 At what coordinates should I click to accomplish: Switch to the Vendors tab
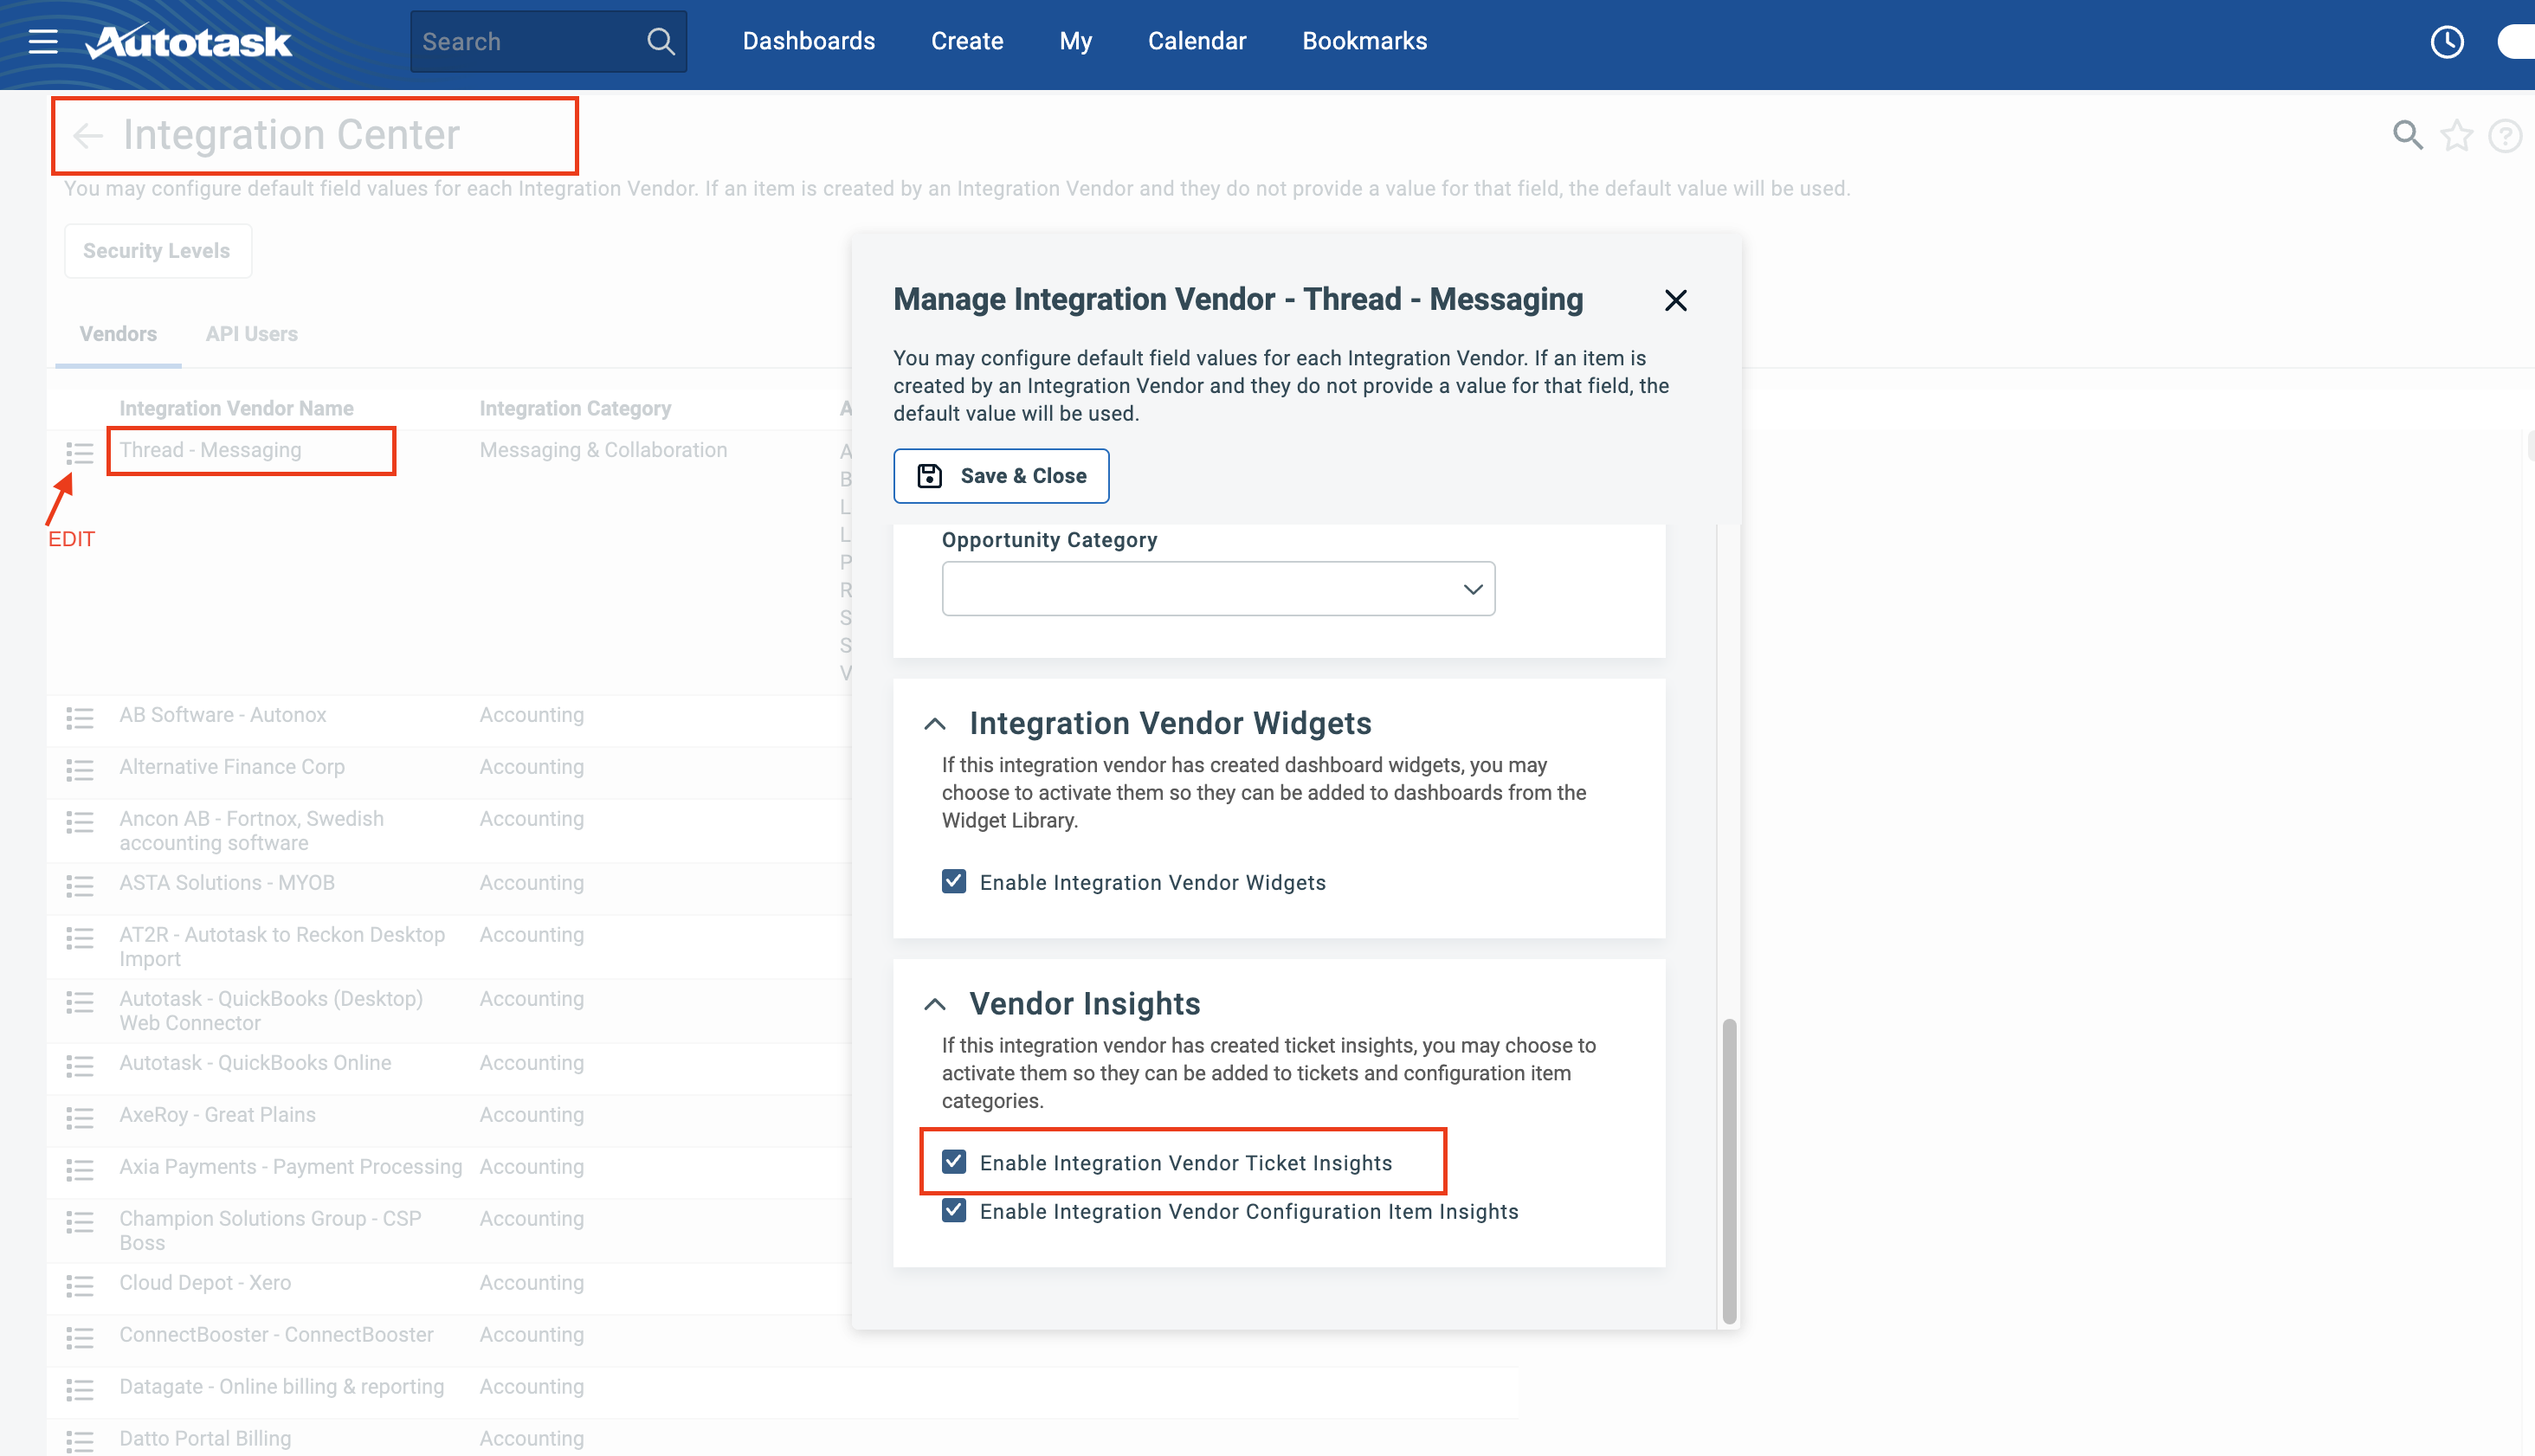[118, 334]
